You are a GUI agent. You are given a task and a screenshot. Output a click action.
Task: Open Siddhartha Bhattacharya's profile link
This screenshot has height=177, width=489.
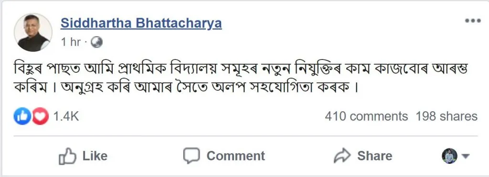pyautogui.click(x=141, y=23)
